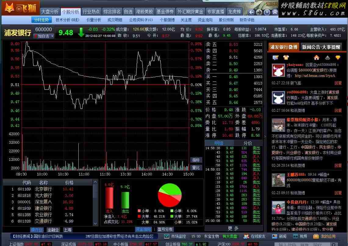The image size is (348, 246).
Task: Switch to 价量分析 view
Action: (94, 20)
